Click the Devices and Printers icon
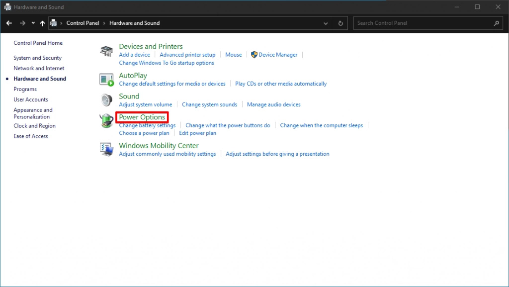The image size is (509, 287). pyautogui.click(x=106, y=51)
